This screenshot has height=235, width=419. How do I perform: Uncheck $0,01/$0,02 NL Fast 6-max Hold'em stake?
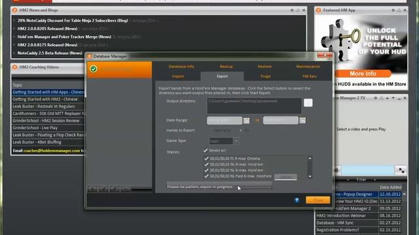[x=206, y=176]
